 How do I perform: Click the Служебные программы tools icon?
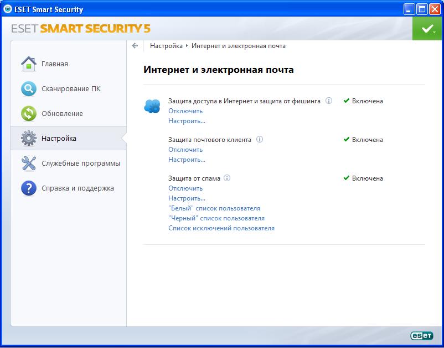click(x=29, y=164)
